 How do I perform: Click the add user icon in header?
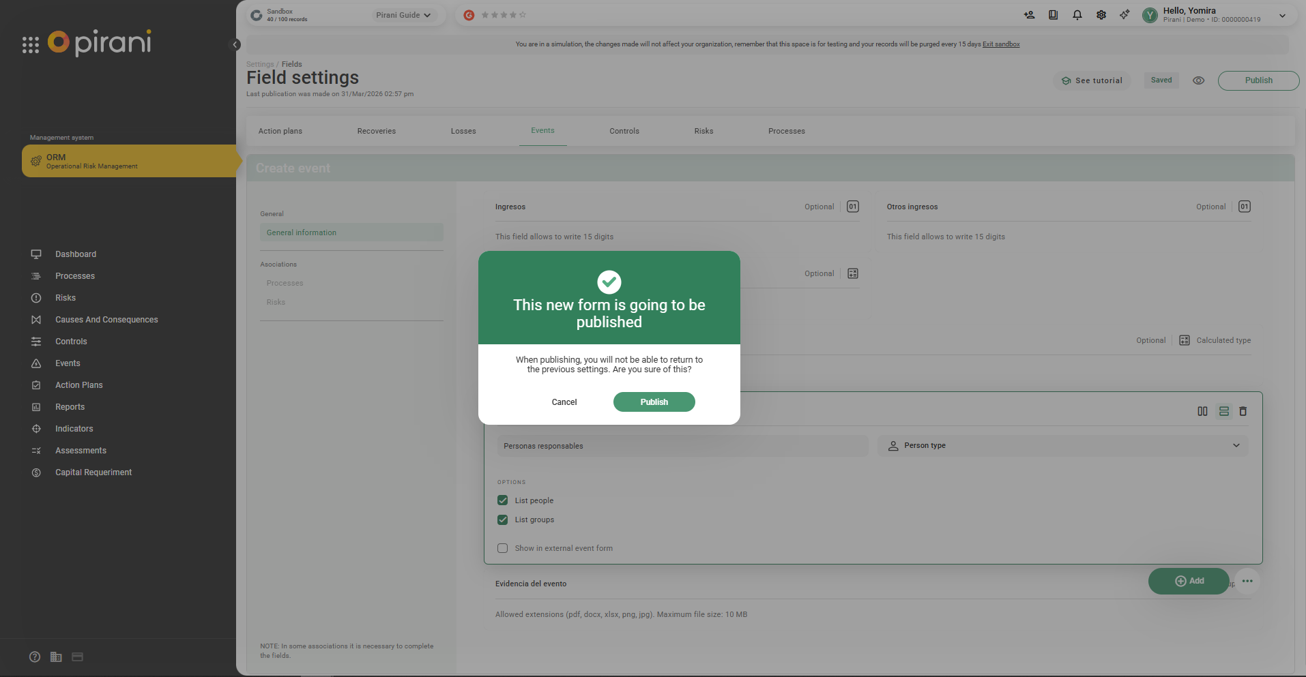(x=1029, y=15)
